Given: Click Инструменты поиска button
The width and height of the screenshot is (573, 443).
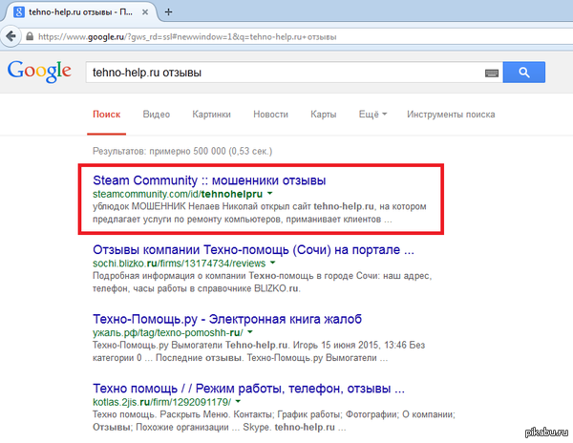Looking at the screenshot, I should (x=451, y=115).
